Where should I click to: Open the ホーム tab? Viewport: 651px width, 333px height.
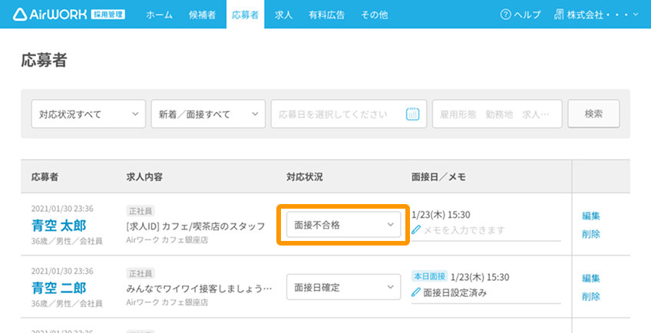(x=160, y=15)
